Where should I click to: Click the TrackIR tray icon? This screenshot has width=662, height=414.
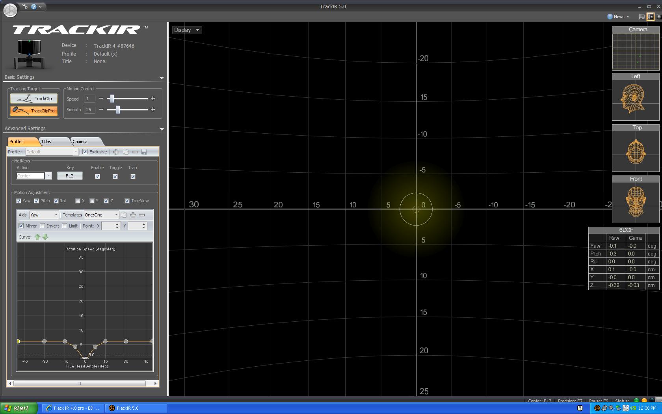(597, 408)
